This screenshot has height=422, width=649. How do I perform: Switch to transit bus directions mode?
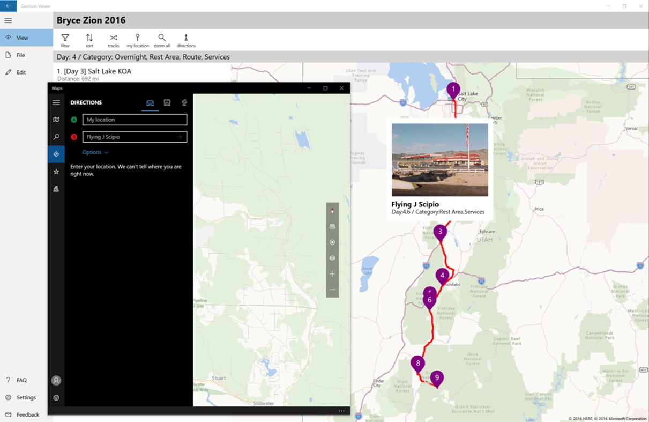coord(167,103)
